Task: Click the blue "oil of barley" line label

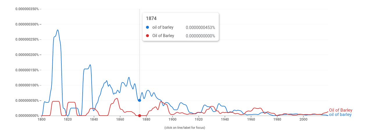Action: [340, 115]
